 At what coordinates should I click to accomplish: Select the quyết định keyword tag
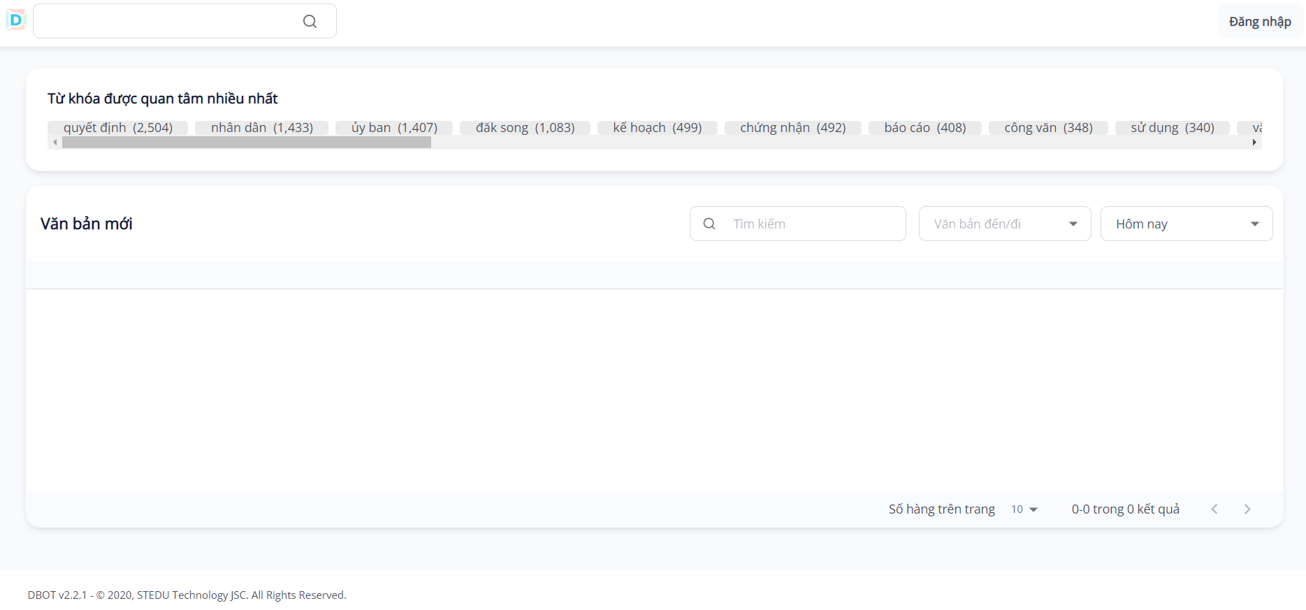point(117,128)
